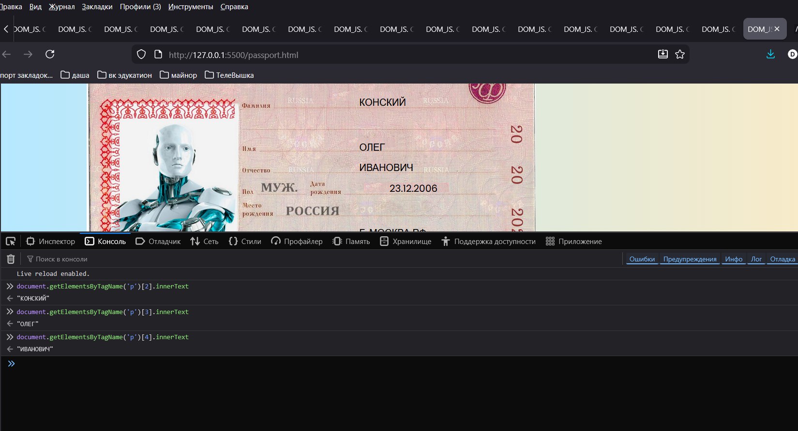Open Поддержка доступности panel

[488, 241]
